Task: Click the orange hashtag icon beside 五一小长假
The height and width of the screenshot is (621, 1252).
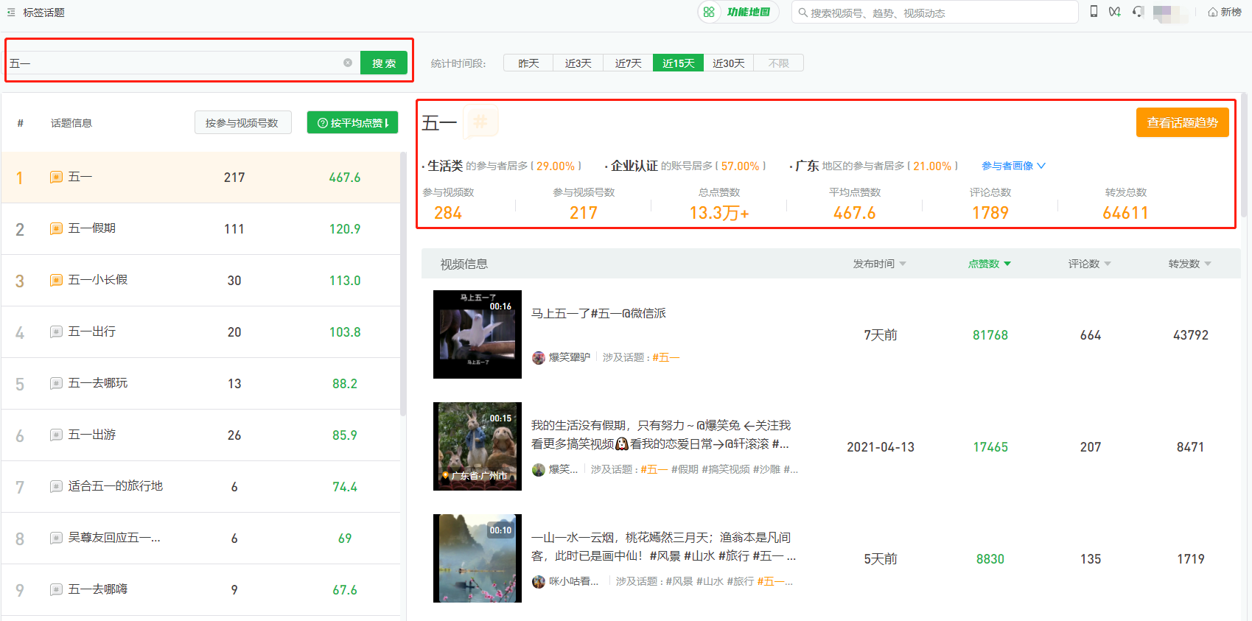Action: [56, 280]
